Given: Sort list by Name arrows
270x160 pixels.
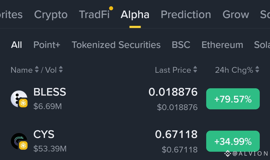Looking at the screenshot, I should 37,69.
